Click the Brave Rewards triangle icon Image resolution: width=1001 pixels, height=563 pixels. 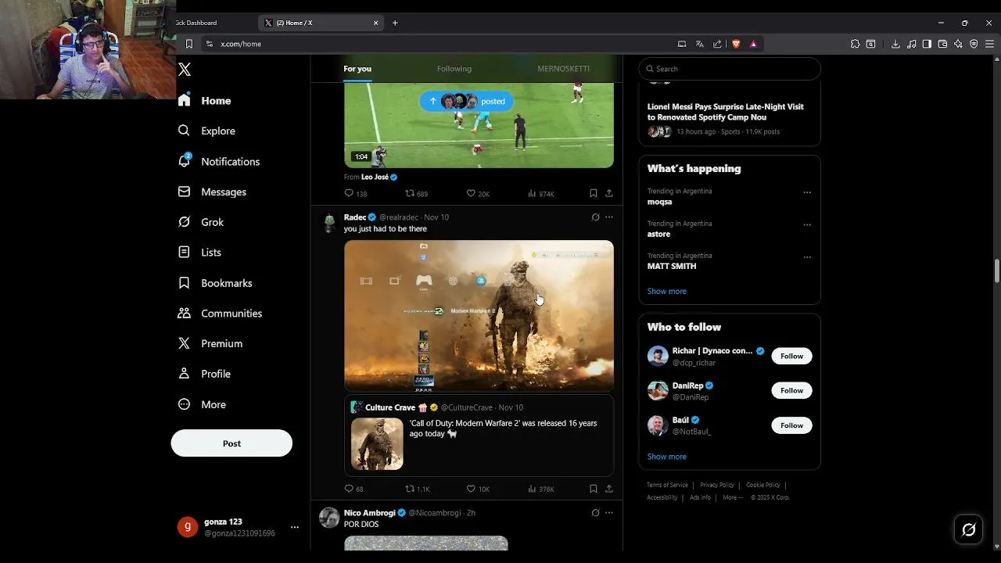coord(753,44)
